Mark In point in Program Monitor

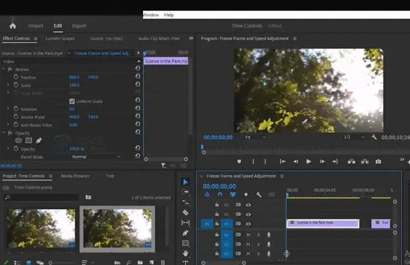[x=253, y=161]
